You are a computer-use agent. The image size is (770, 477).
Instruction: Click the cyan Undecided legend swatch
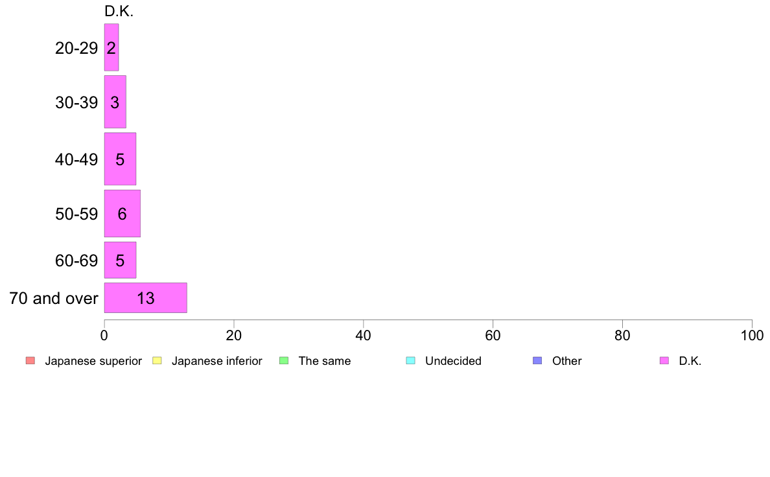pyautogui.click(x=410, y=360)
